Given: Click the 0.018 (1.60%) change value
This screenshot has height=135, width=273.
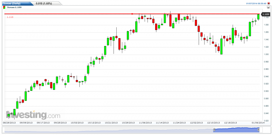Looking at the screenshot, I should tap(44, 3).
